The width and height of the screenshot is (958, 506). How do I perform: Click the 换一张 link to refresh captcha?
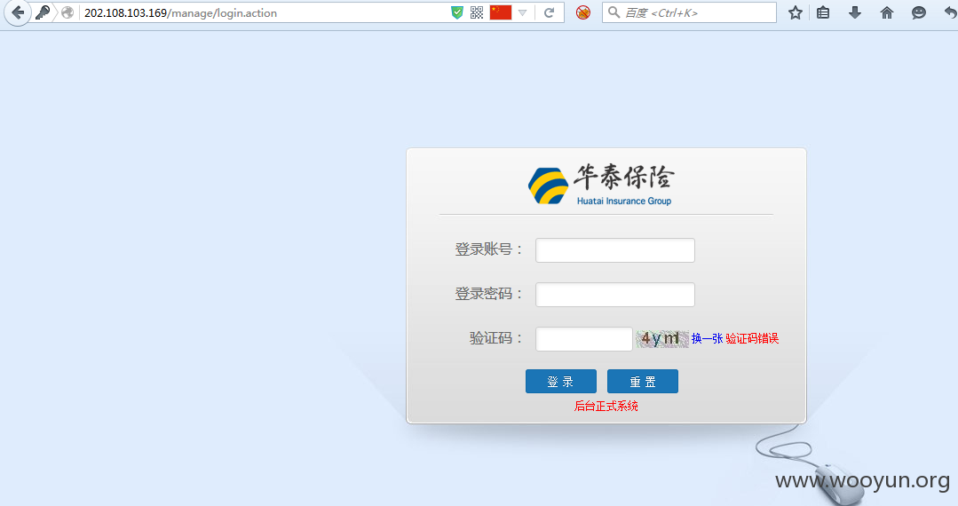point(707,338)
